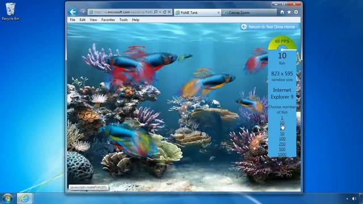
Task: Open the IE Home icon
Action: (282, 12)
